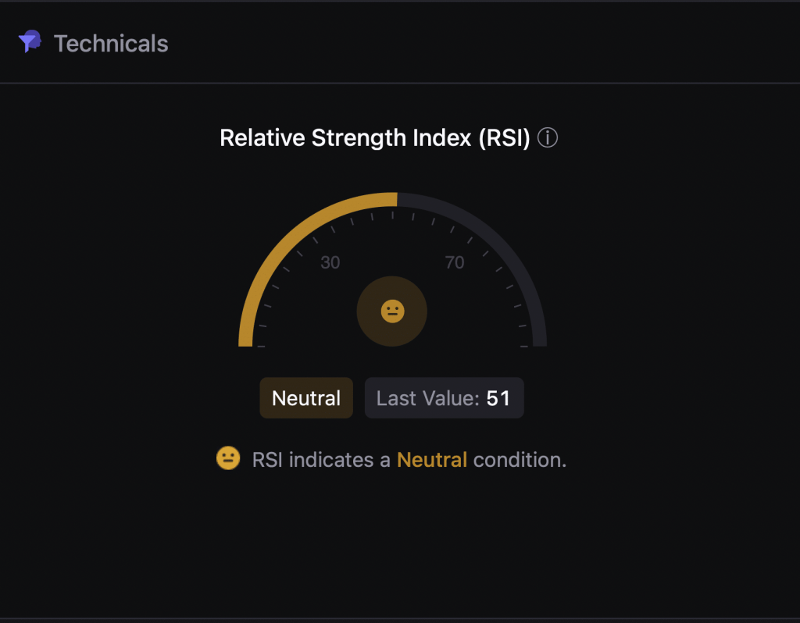
Task: Click the gauge's leftmost bottom tick mark
Action: click(261, 345)
